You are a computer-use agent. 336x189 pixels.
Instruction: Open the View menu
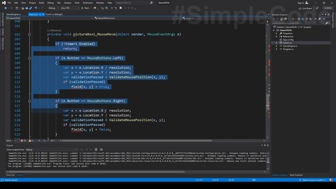point(23,3)
